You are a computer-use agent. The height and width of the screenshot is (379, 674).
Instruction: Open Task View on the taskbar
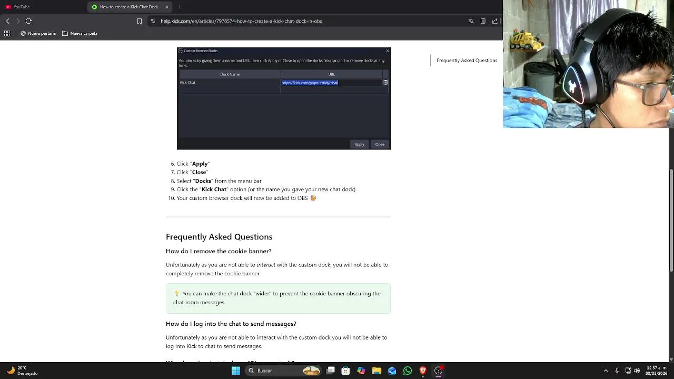(x=331, y=371)
